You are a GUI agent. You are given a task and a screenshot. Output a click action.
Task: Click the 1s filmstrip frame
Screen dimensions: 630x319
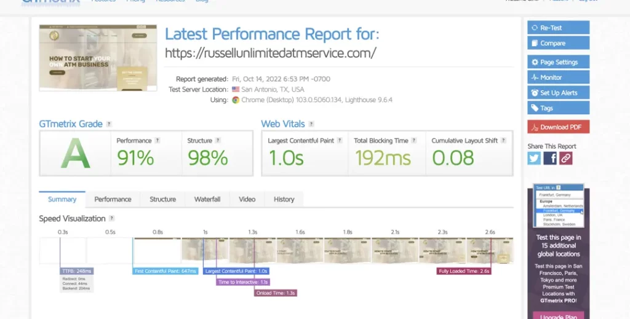[205, 250]
